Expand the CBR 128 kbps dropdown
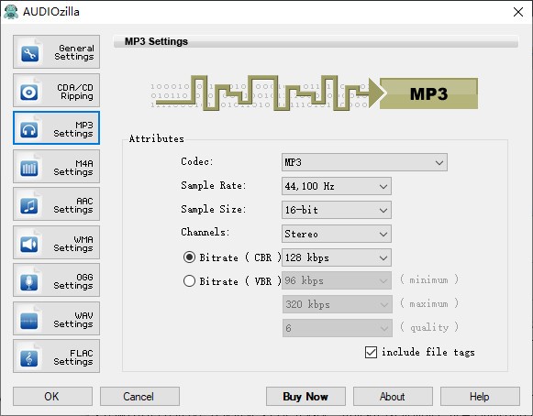The height and width of the screenshot is (416, 533). point(337,257)
